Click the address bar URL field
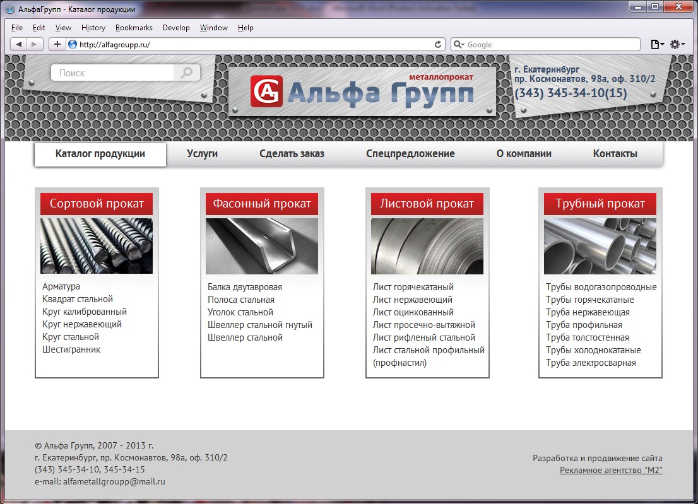The image size is (698, 504). (256, 45)
